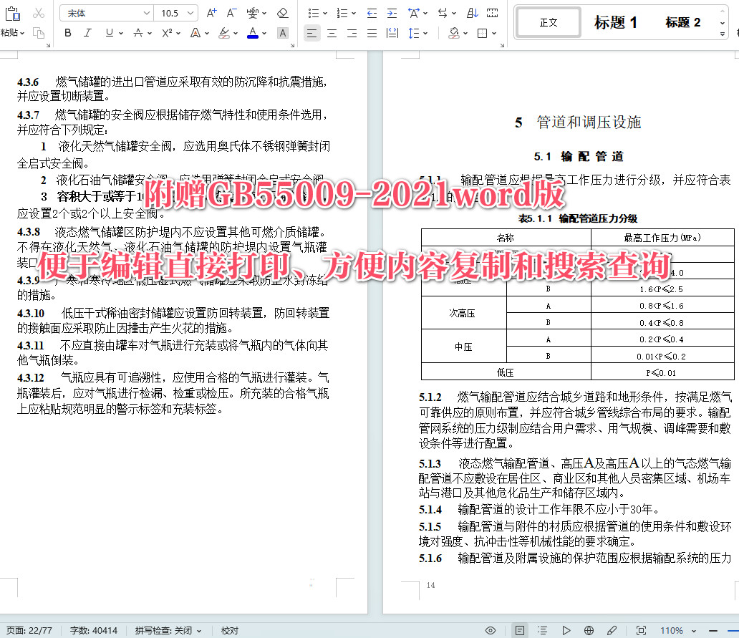Toggle italic formatting
Screen dimensions: 739x638
click(87, 32)
